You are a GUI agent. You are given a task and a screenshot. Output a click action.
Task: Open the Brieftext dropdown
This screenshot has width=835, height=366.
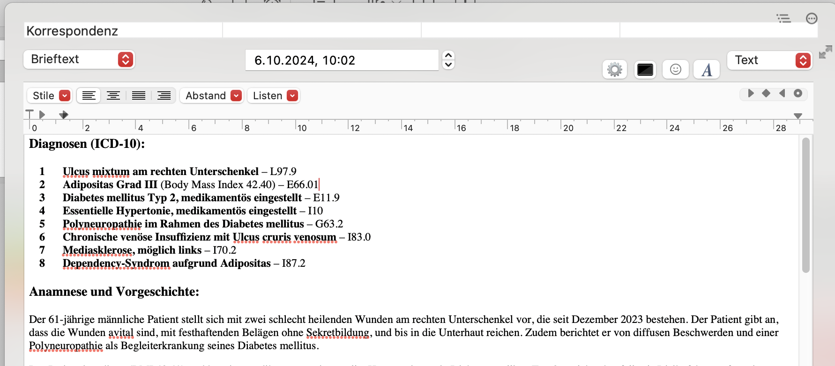(79, 59)
